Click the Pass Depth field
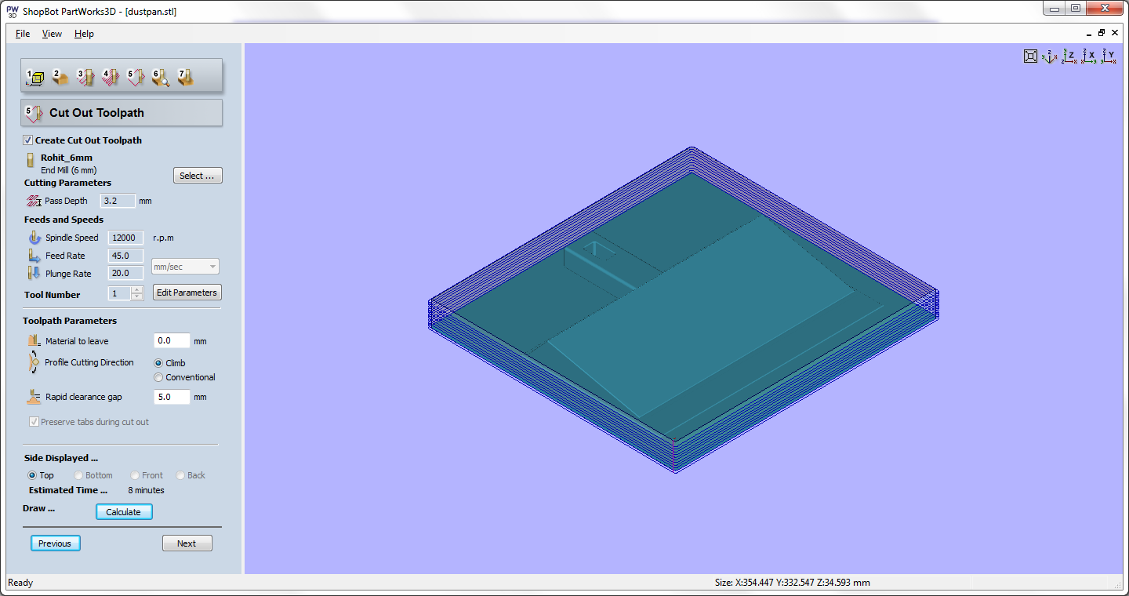The width and height of the screenshot is (1129, 596). [118, 201]
